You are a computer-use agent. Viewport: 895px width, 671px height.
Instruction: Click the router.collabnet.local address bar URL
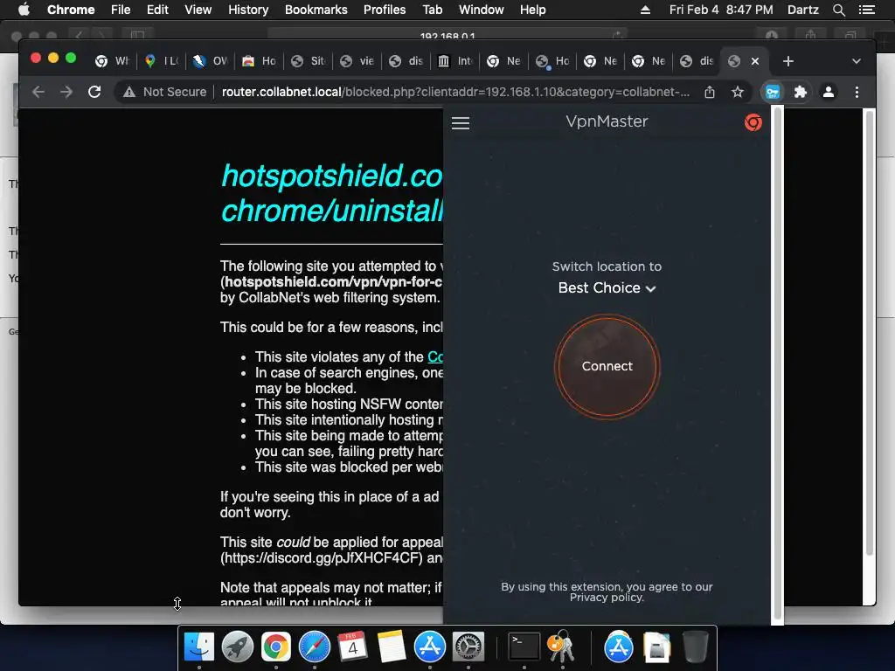(x=455, y=92)
